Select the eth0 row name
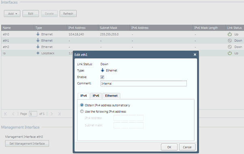This screenshot has height=154, width=244. (x=6, y=34)
